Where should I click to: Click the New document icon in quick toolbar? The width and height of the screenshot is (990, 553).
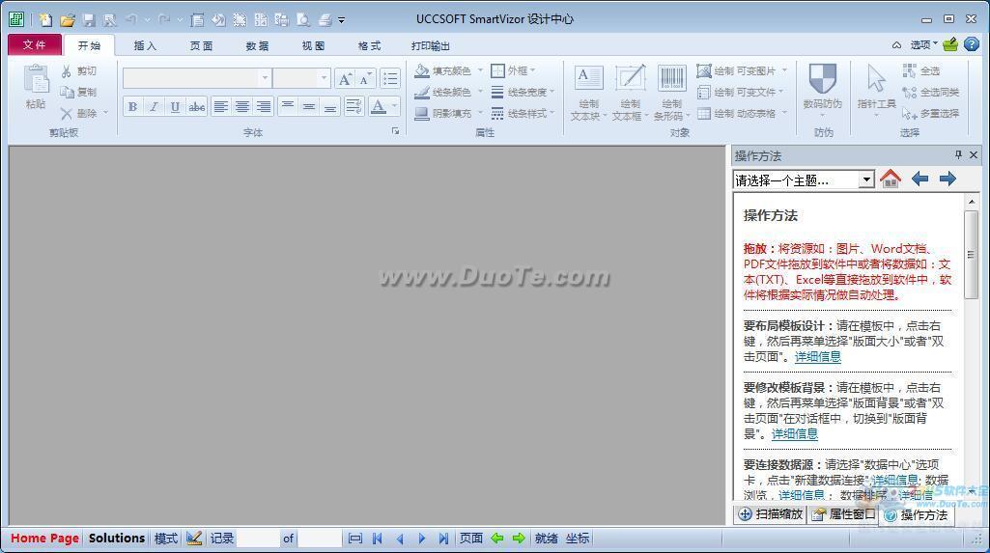point(45,19)
